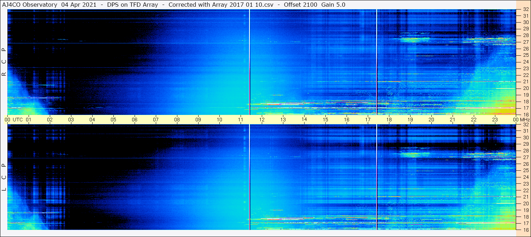Viewport: 531px width, 237px height.
Task: Click the LCP label beside the lower spectrogram
Action: (x=4, y=177)
